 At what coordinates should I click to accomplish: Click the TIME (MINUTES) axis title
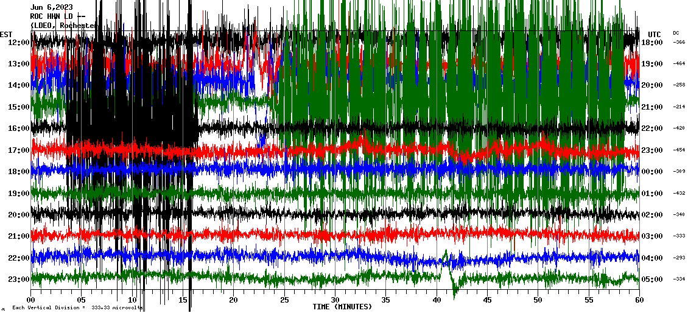[342, 307]
